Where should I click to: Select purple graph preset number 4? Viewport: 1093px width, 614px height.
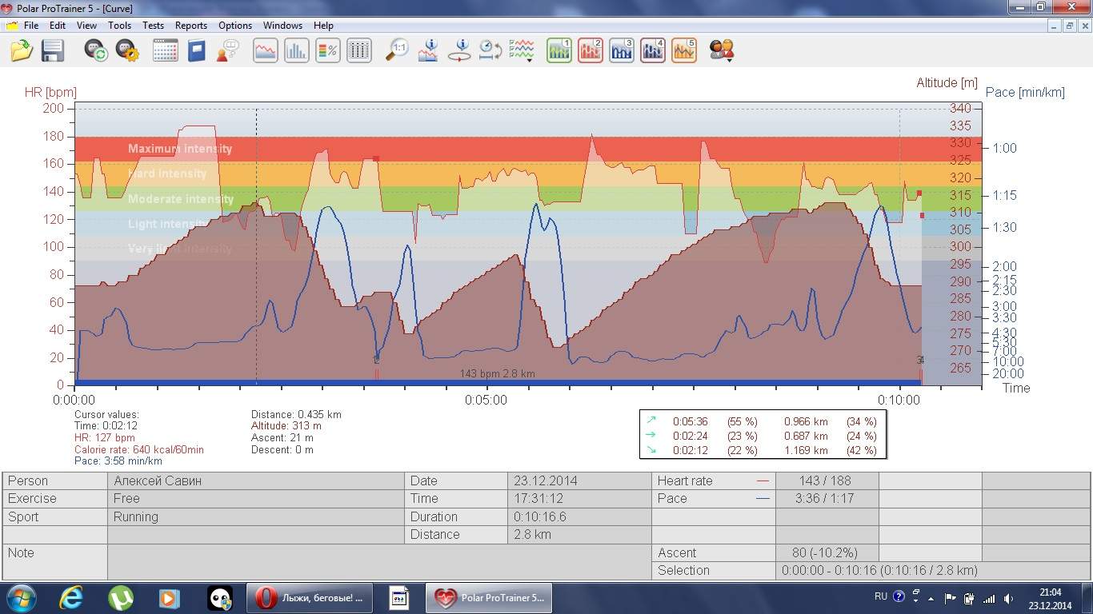(653, 50)
